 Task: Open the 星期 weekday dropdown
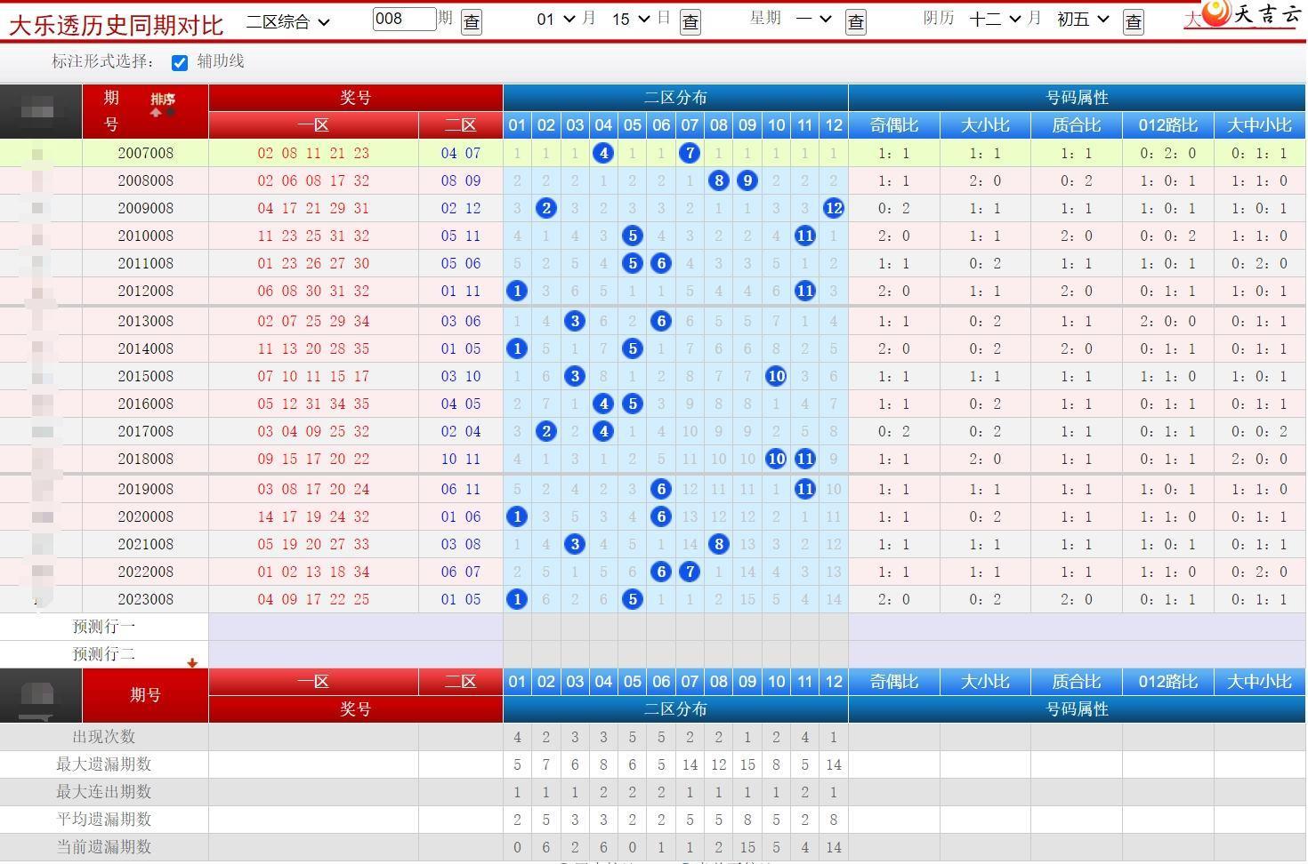(x=813, y=19)
